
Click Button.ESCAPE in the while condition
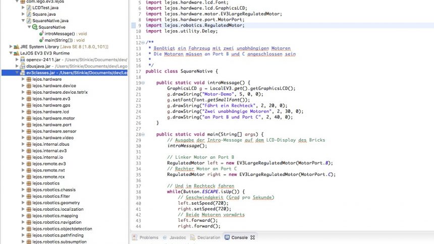[x=200, y=192]
